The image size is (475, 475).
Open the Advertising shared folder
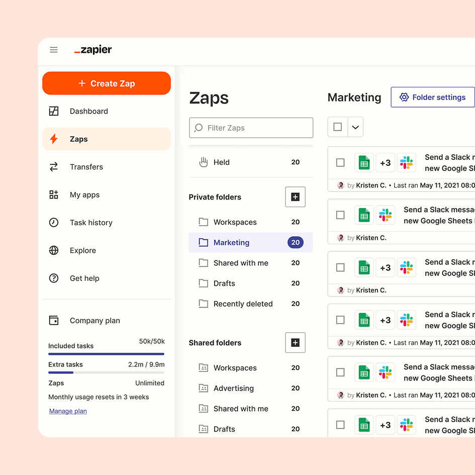[233, 388]
